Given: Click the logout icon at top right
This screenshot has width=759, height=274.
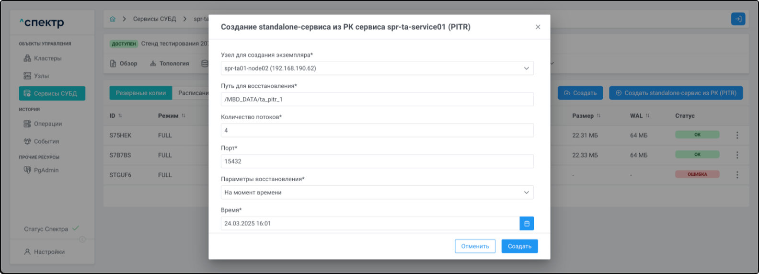Looking at the screenshot, I should click(738, 19).
